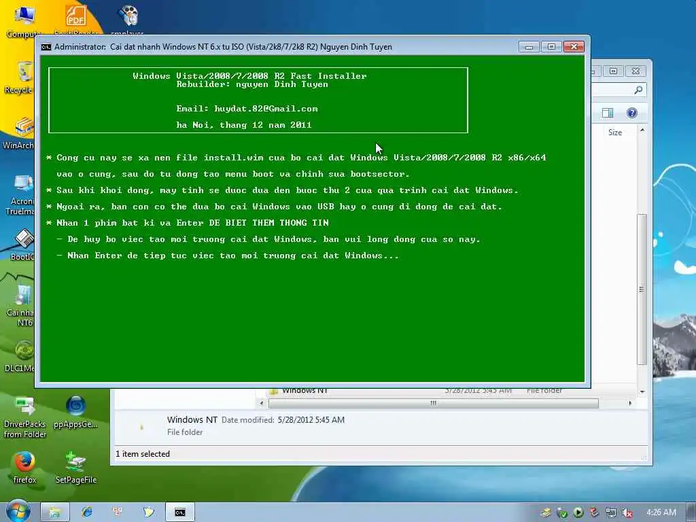This screenshot has width=696, height=522.
Task: Toggle the Explorer preview pane button
Action: tap(607, 113)
